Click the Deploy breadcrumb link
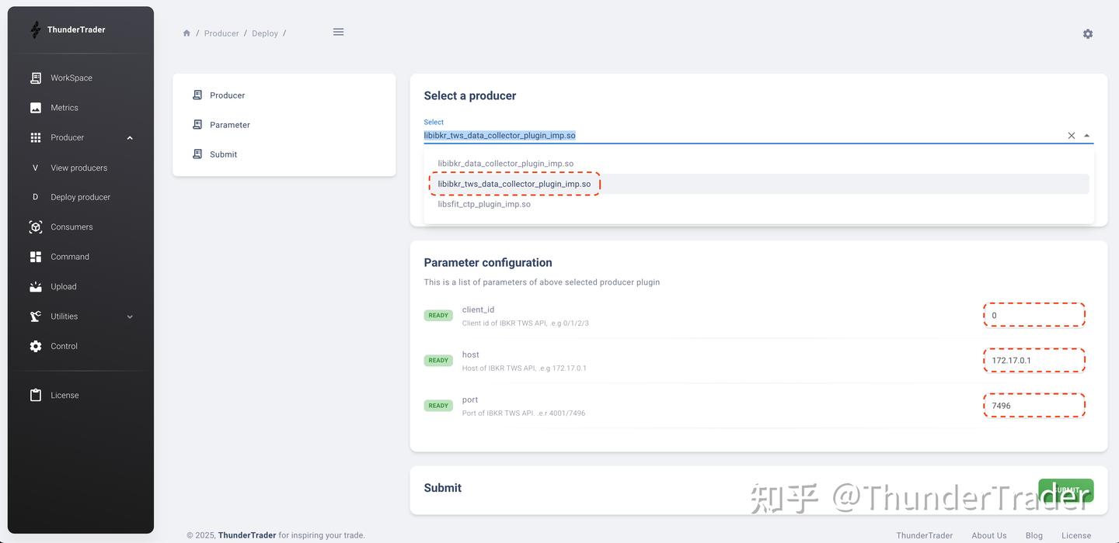 coord(265,33)
